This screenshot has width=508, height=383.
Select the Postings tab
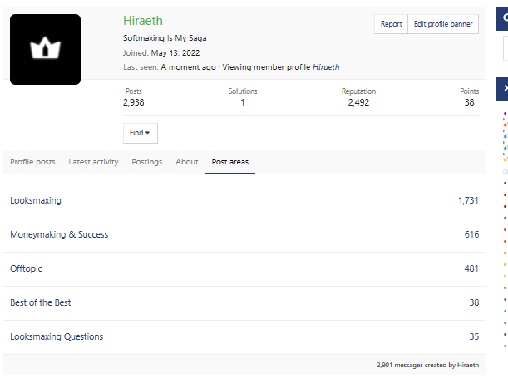coord(147,162)
